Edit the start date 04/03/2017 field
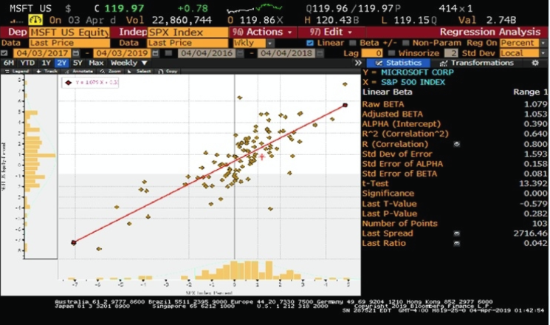The image size is (550, 325). pos(42,53)
